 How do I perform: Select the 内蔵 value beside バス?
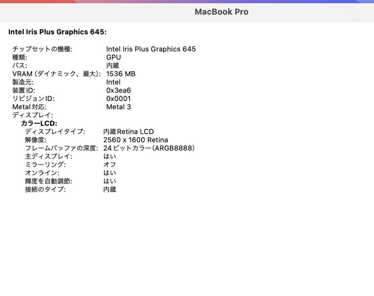click(x=113, y=65)
